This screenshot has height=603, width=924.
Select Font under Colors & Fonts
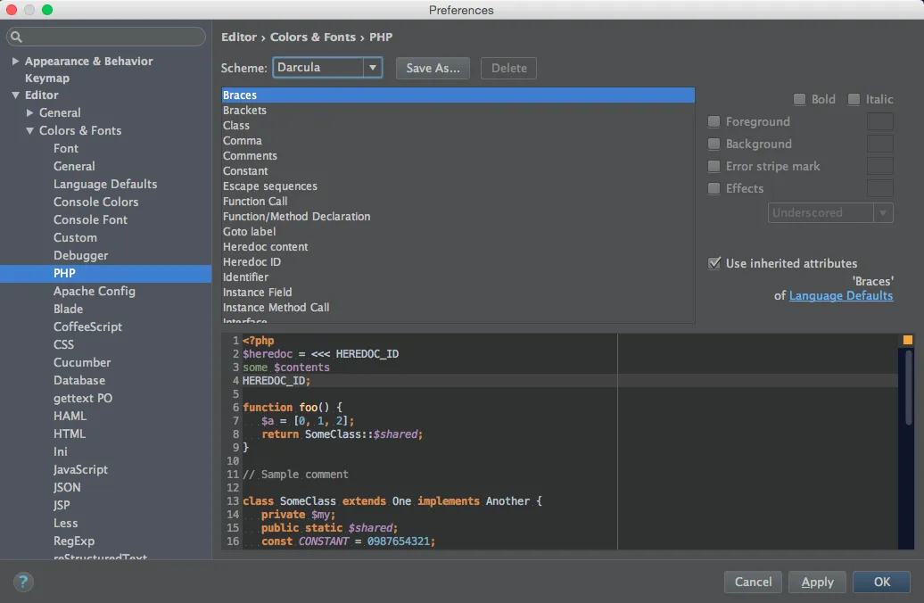click(x=65, y=149)
